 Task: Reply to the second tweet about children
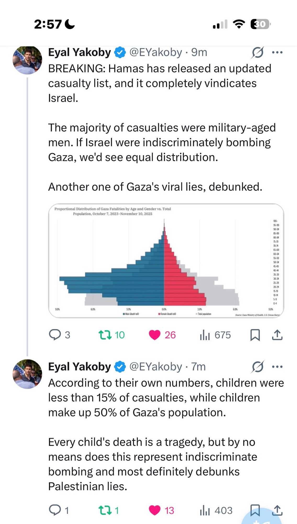[x=55, y=510]
